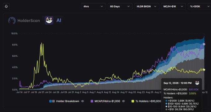Open the 60 Days range dropdown
Image resolution: width=211 pixels, height=112 pixels.
point(120,6)
